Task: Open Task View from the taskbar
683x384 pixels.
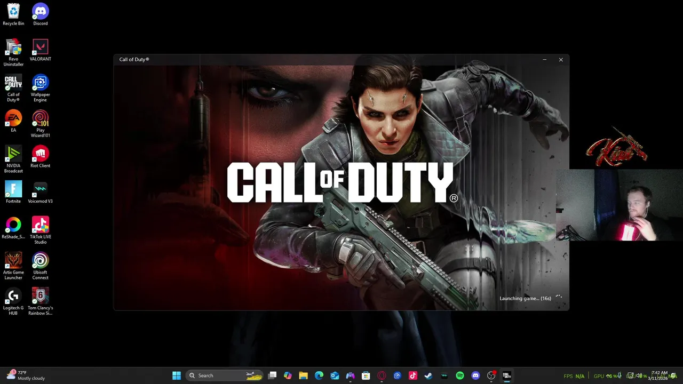Action: click(x=272, y=375)
